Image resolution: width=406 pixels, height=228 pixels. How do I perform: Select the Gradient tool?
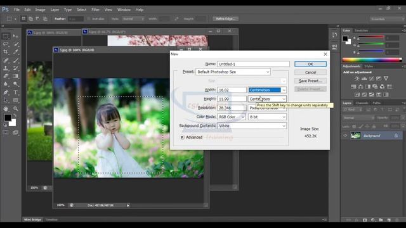[15, 76]
